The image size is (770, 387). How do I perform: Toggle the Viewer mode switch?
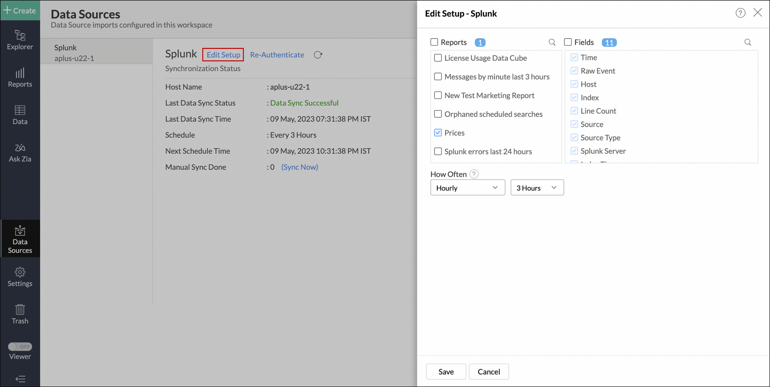click(x=20, y=347)
